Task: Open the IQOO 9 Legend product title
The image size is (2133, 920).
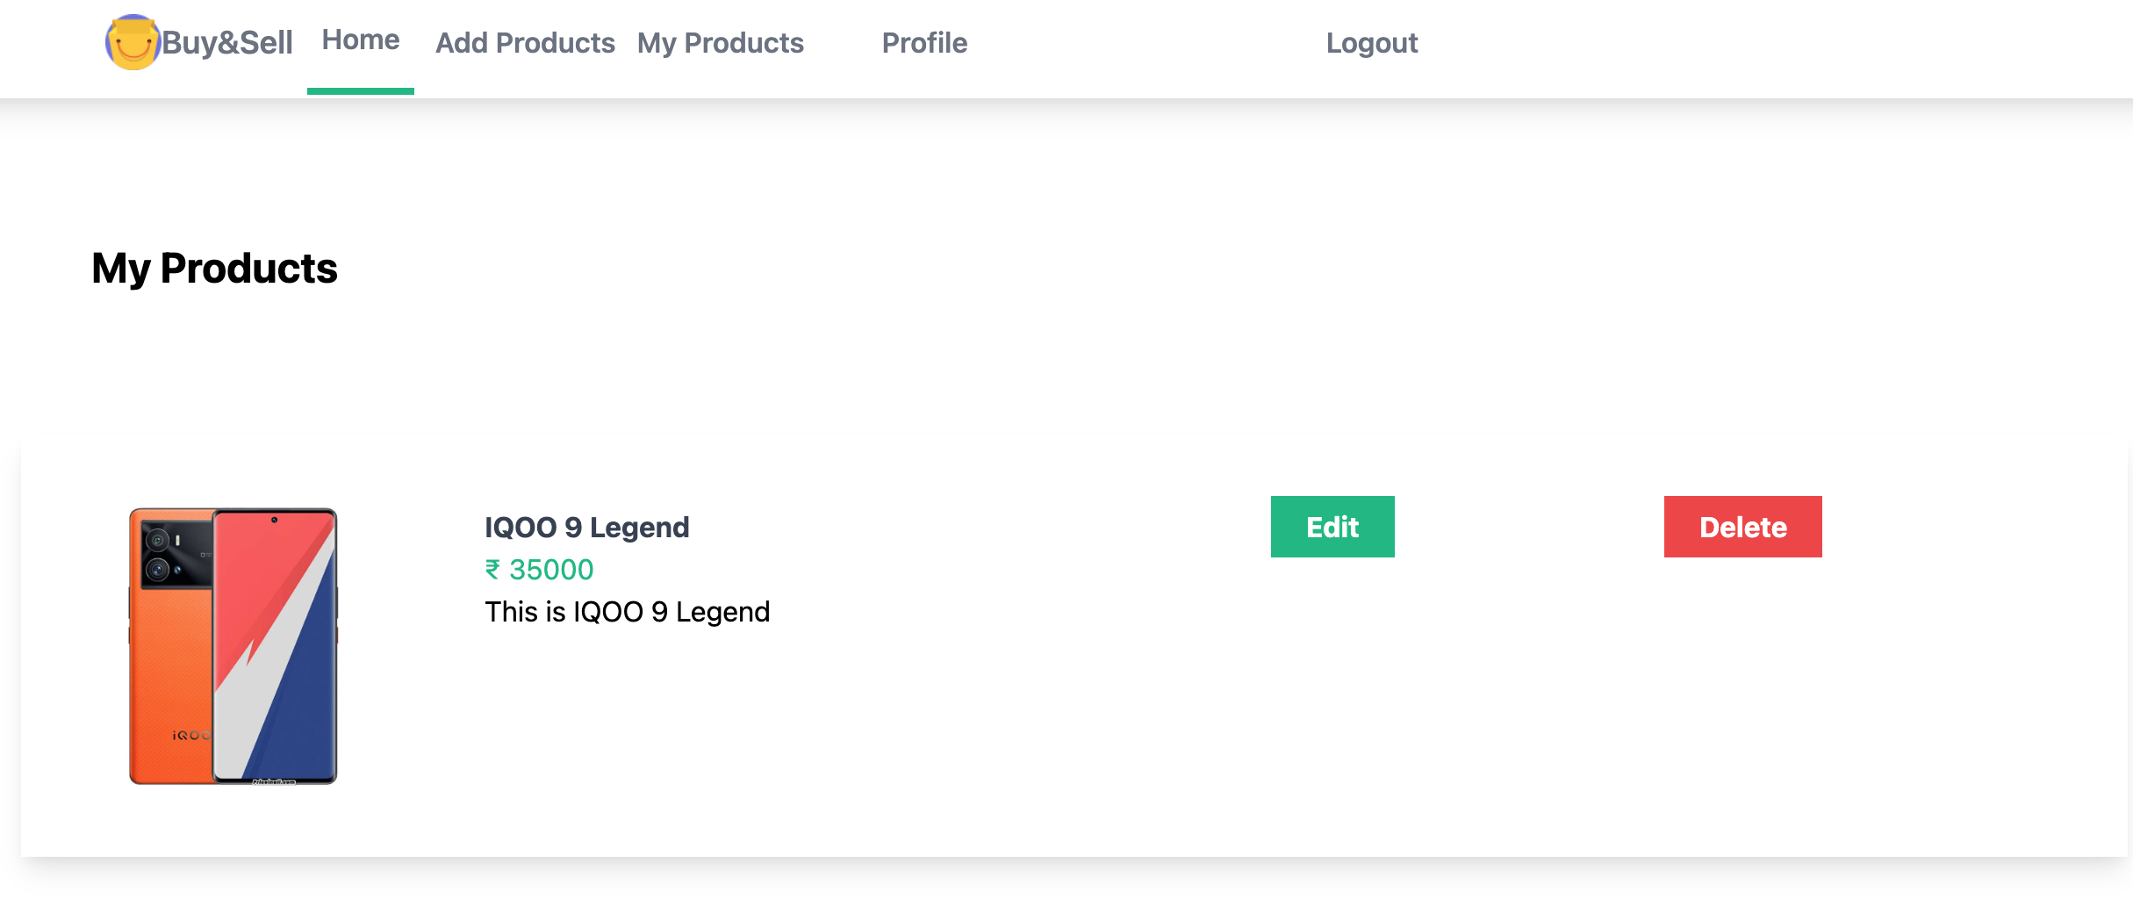Action: click(586, 527)
